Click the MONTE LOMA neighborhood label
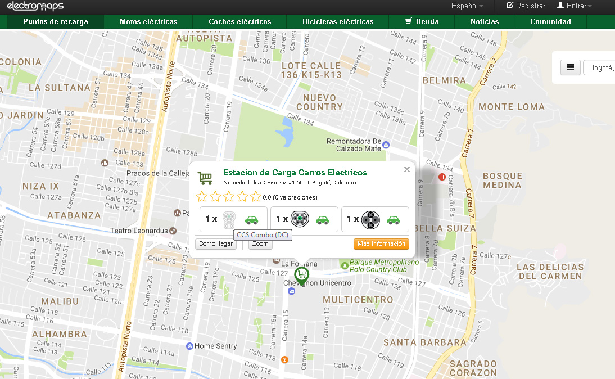615x379 pixels. (512, 107)
